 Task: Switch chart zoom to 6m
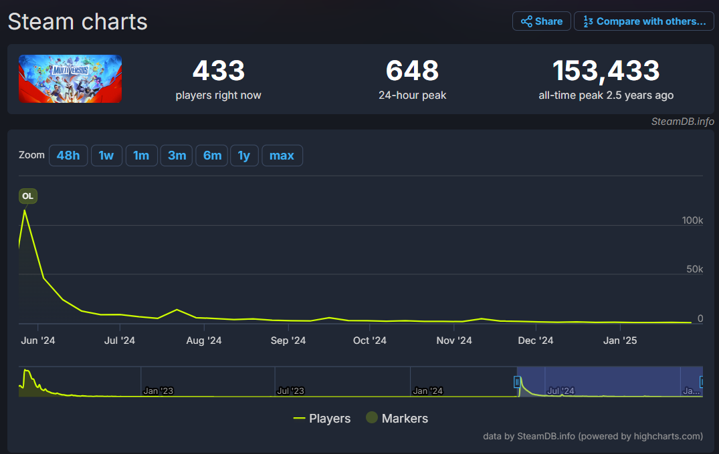(212, 156)
